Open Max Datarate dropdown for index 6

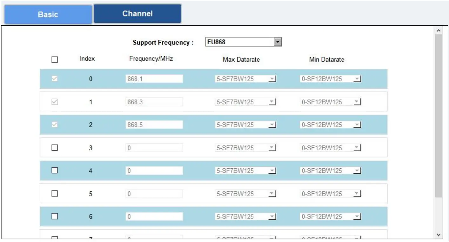[273, 216]
